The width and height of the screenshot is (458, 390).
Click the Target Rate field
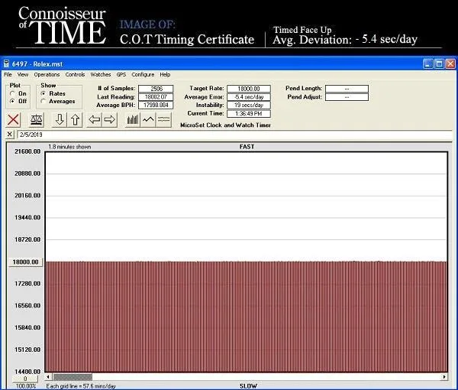249,89
